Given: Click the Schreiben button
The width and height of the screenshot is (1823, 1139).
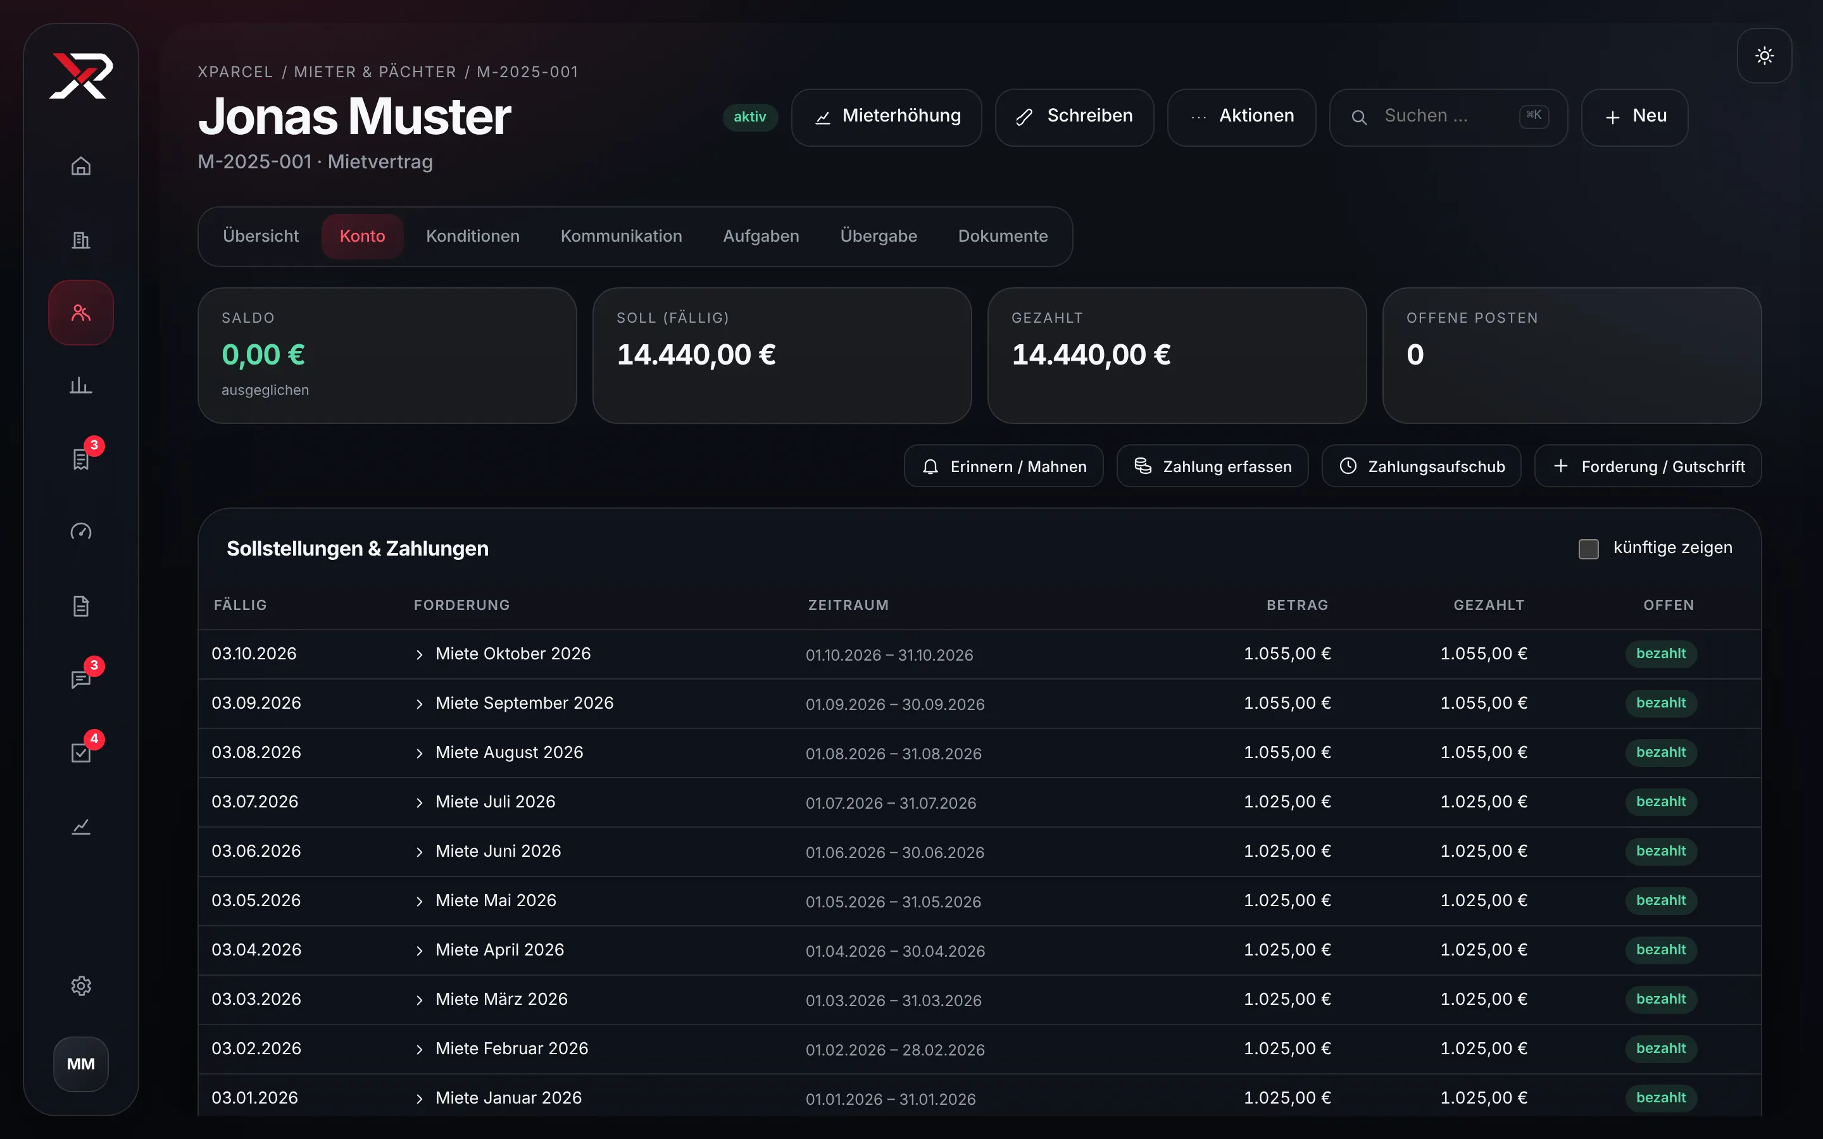Looking at the screenshot, I should 1074,117.
